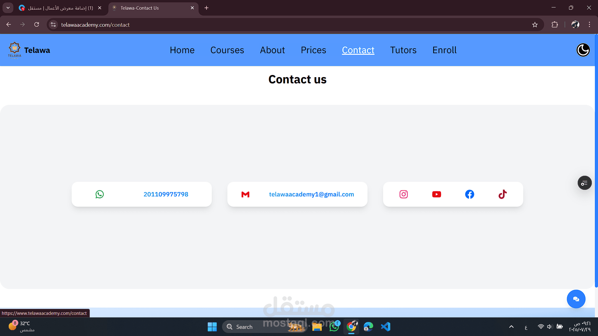The width and height of the screenshot is (598, 336).
Task: Click the WhatsApp icon in contact card
Action: pyautogui.click(x=100, y=194)
